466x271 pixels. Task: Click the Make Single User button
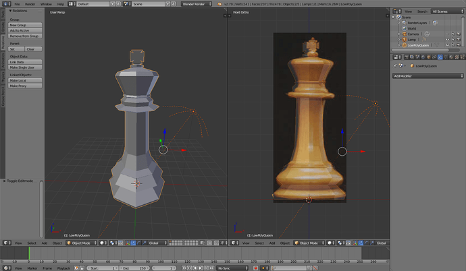pyautogui.click(x=25, y=67)
